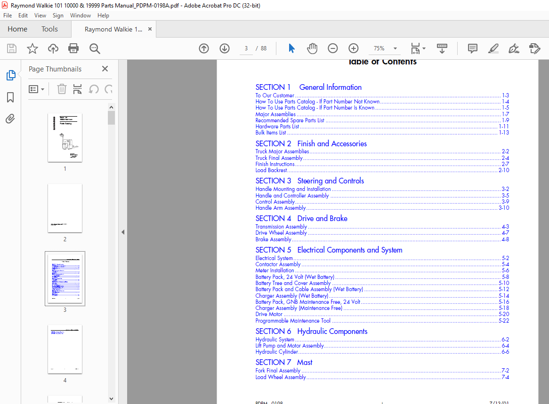
Task: Activate the selection arrow tool
Action: coord(291,48)
